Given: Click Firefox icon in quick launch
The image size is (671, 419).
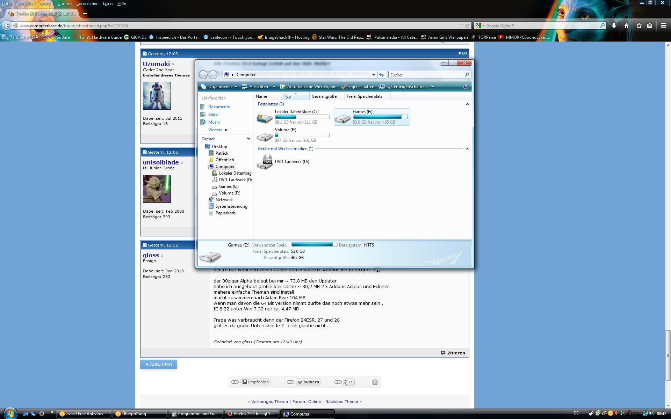Looking at the screenshot, I should 42,414.
